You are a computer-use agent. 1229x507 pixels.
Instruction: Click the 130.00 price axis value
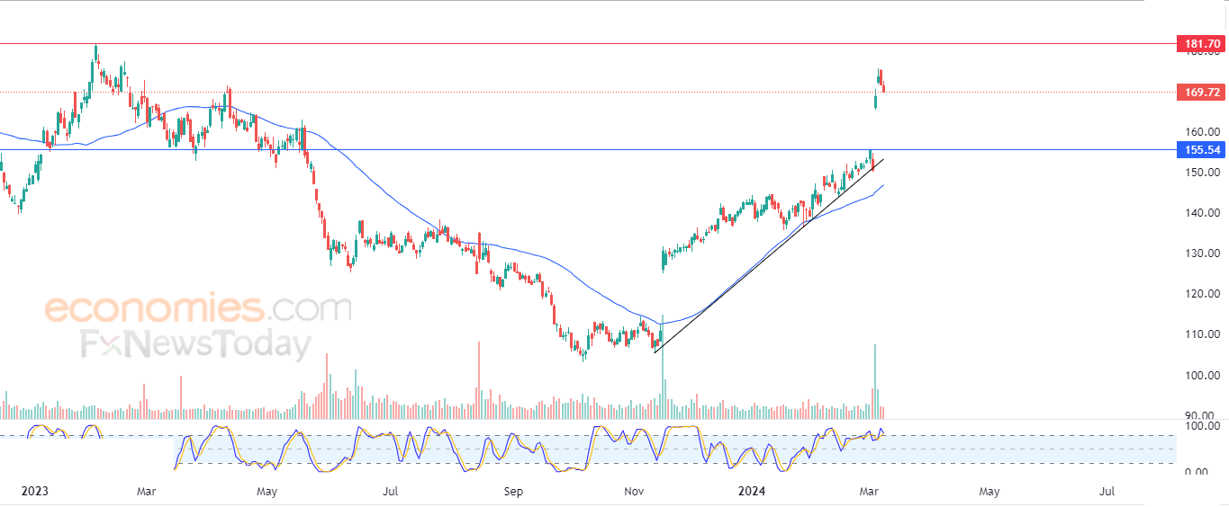(x=1203, y=253)
